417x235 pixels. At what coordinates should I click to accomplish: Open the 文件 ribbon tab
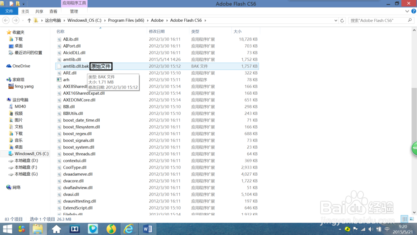point(9,11)
